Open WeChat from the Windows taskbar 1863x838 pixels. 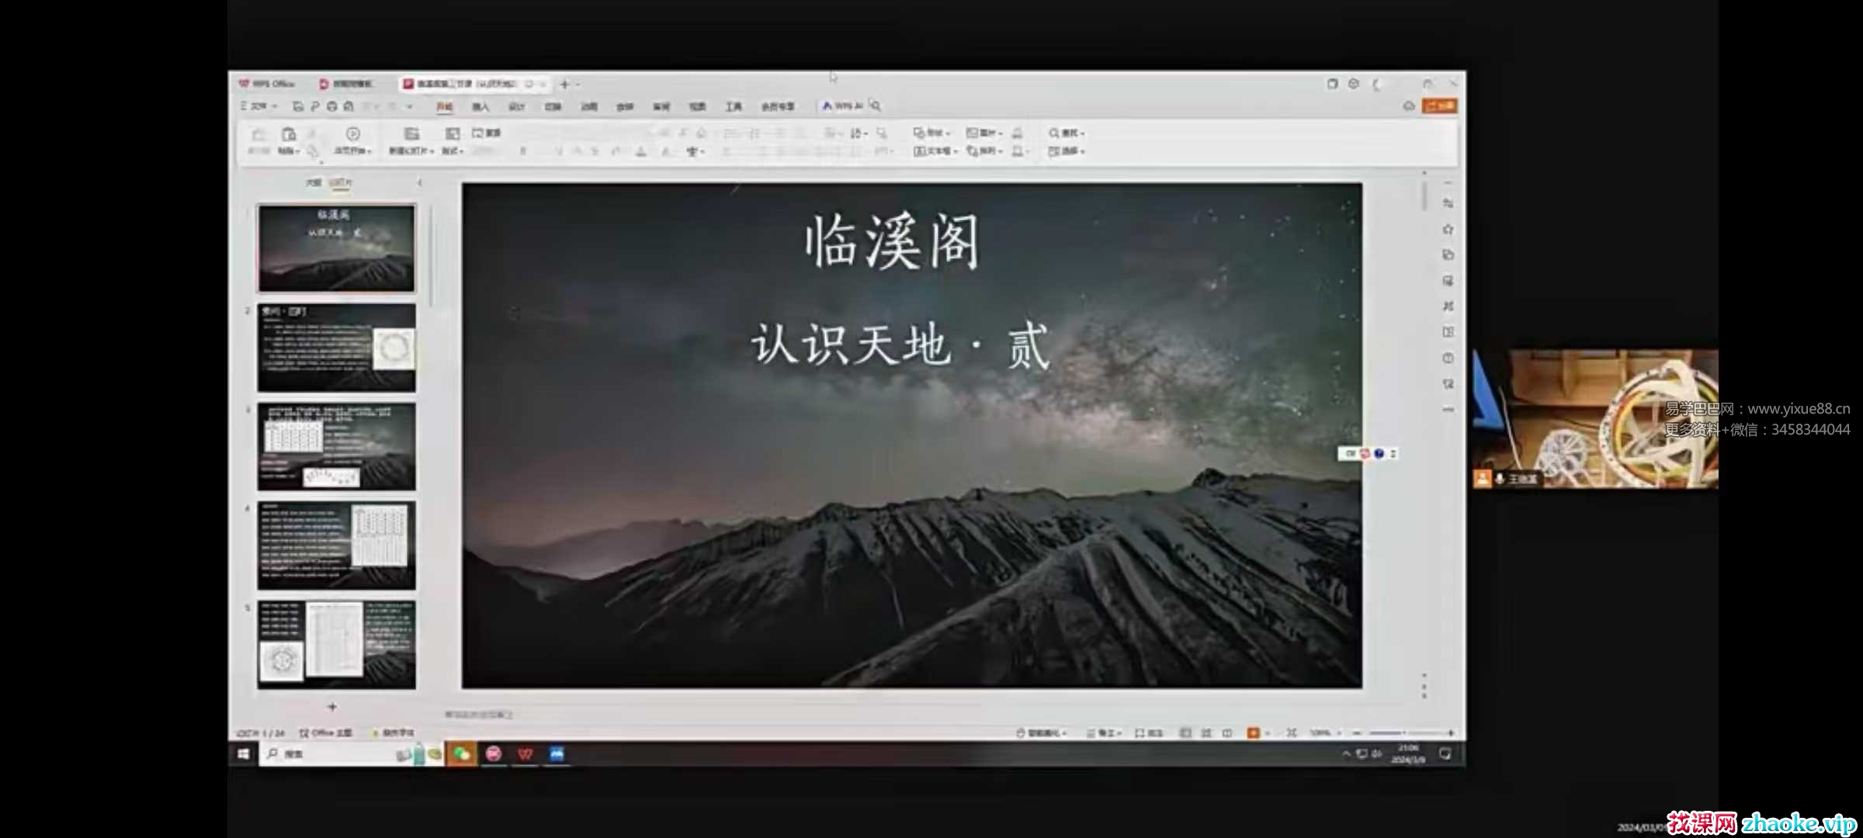coord(462,753)
